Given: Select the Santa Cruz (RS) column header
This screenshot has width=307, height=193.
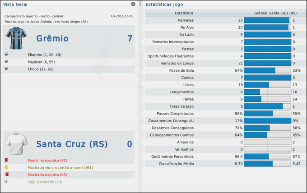Looking at the screenshot, I should click(283, 13).
